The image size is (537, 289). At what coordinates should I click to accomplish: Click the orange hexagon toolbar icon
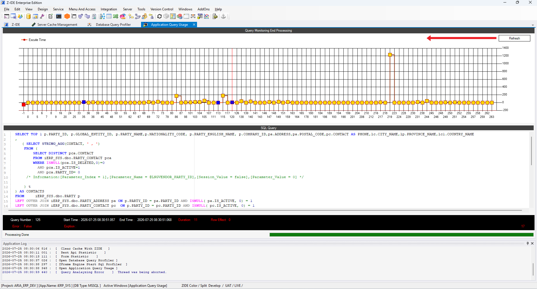67,16
